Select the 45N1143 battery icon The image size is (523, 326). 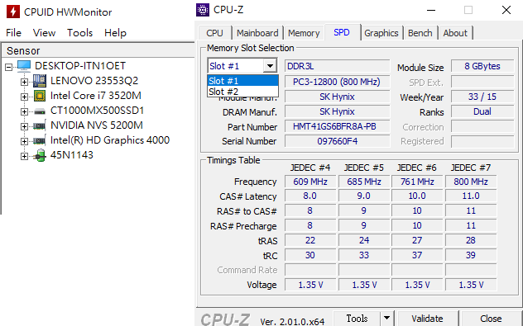40,155
